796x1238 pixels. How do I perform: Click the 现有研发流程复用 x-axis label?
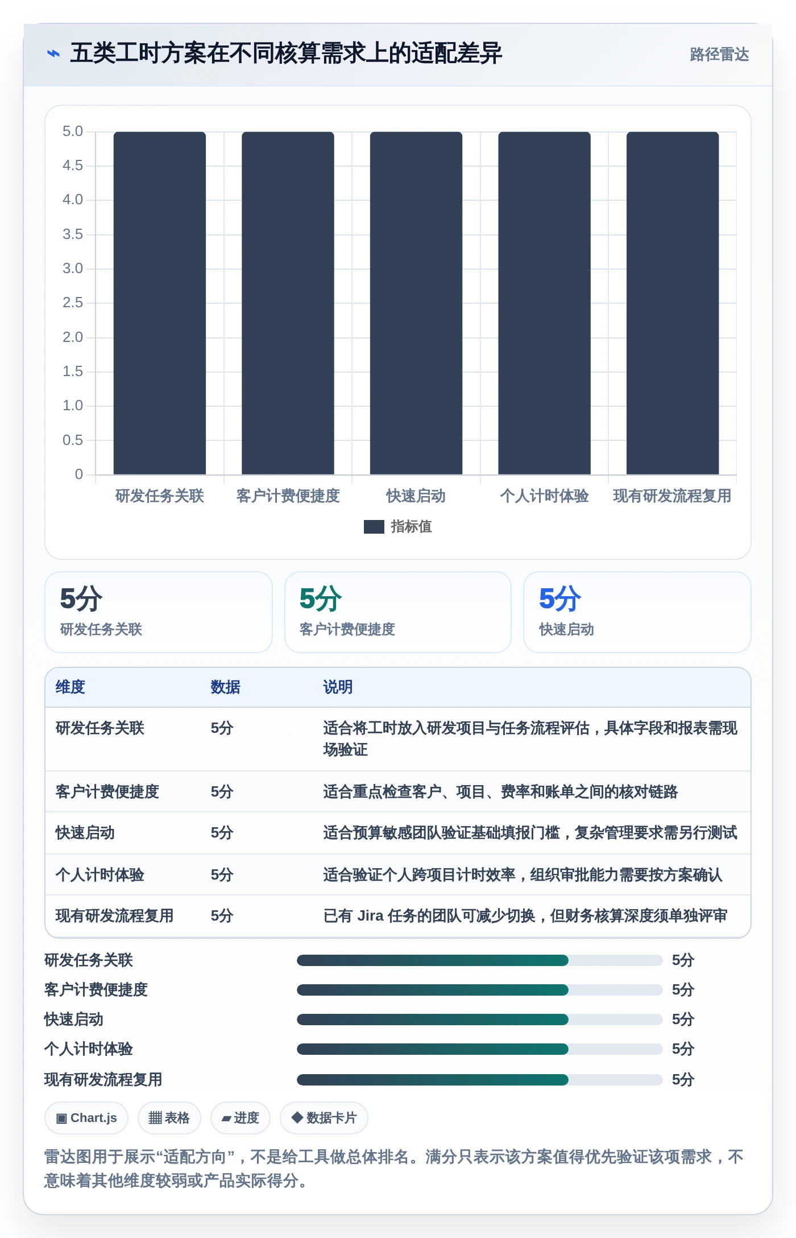click(x=673, y=496)
